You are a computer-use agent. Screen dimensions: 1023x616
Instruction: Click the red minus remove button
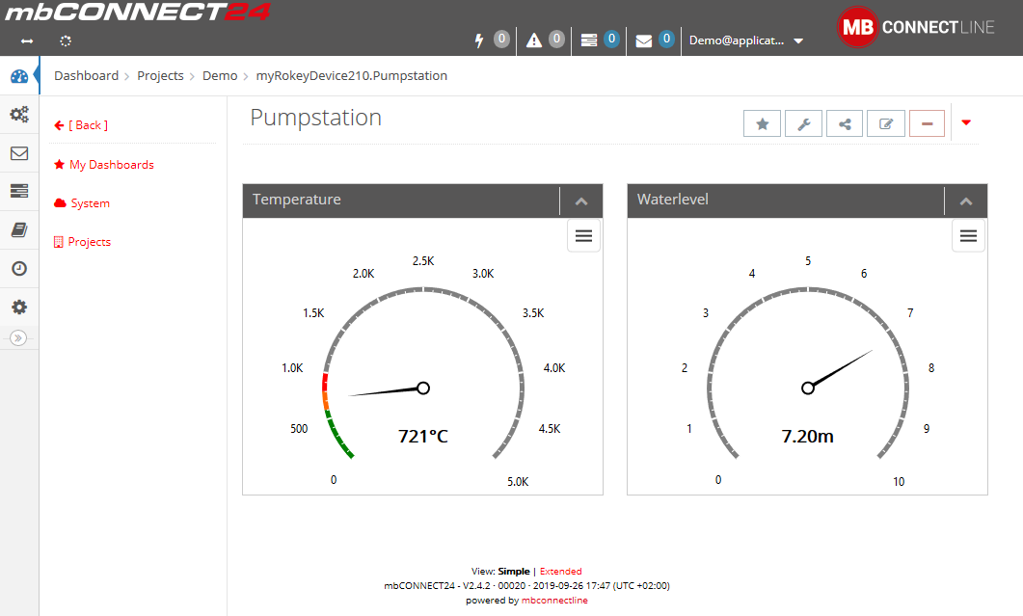pyautogui.click(x=928, y=123)
